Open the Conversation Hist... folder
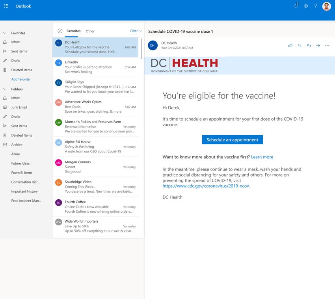This screenshot has height=299, width=335. click(x=26, y=182)
